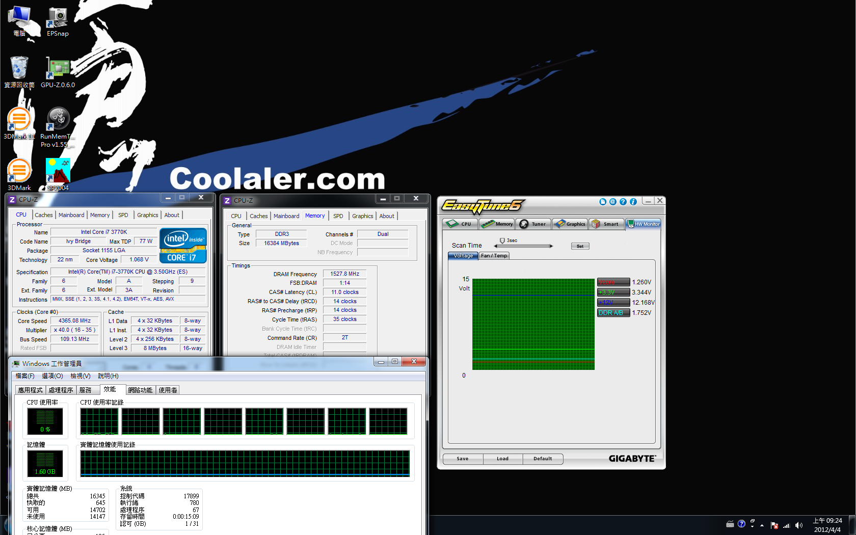856x535 pixels.
Task: Click the Core Speed value 4365.08 MHz
Action: click(x=74, y=321)
